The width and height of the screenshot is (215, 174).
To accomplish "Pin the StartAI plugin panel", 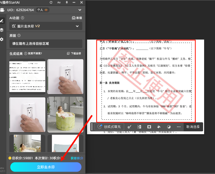I will coord(67,2).
